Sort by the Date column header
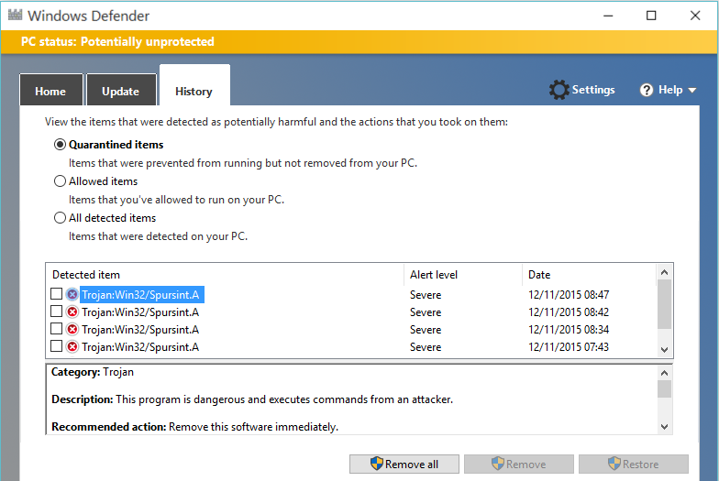The height and width of the screenshot is (481, 719). coord(589,275)
